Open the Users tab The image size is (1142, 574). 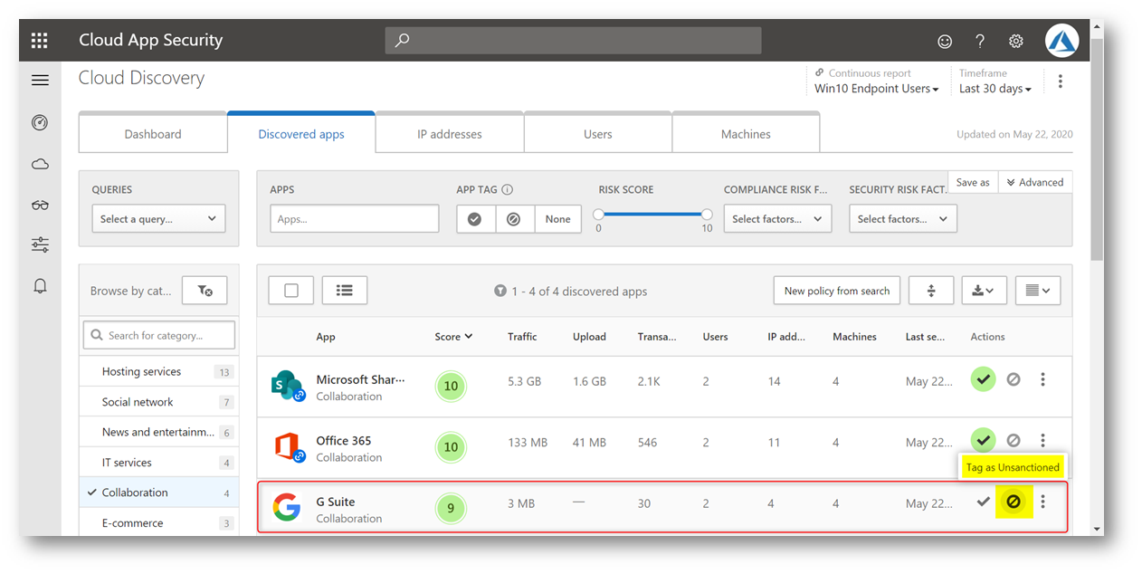(598, 134)
